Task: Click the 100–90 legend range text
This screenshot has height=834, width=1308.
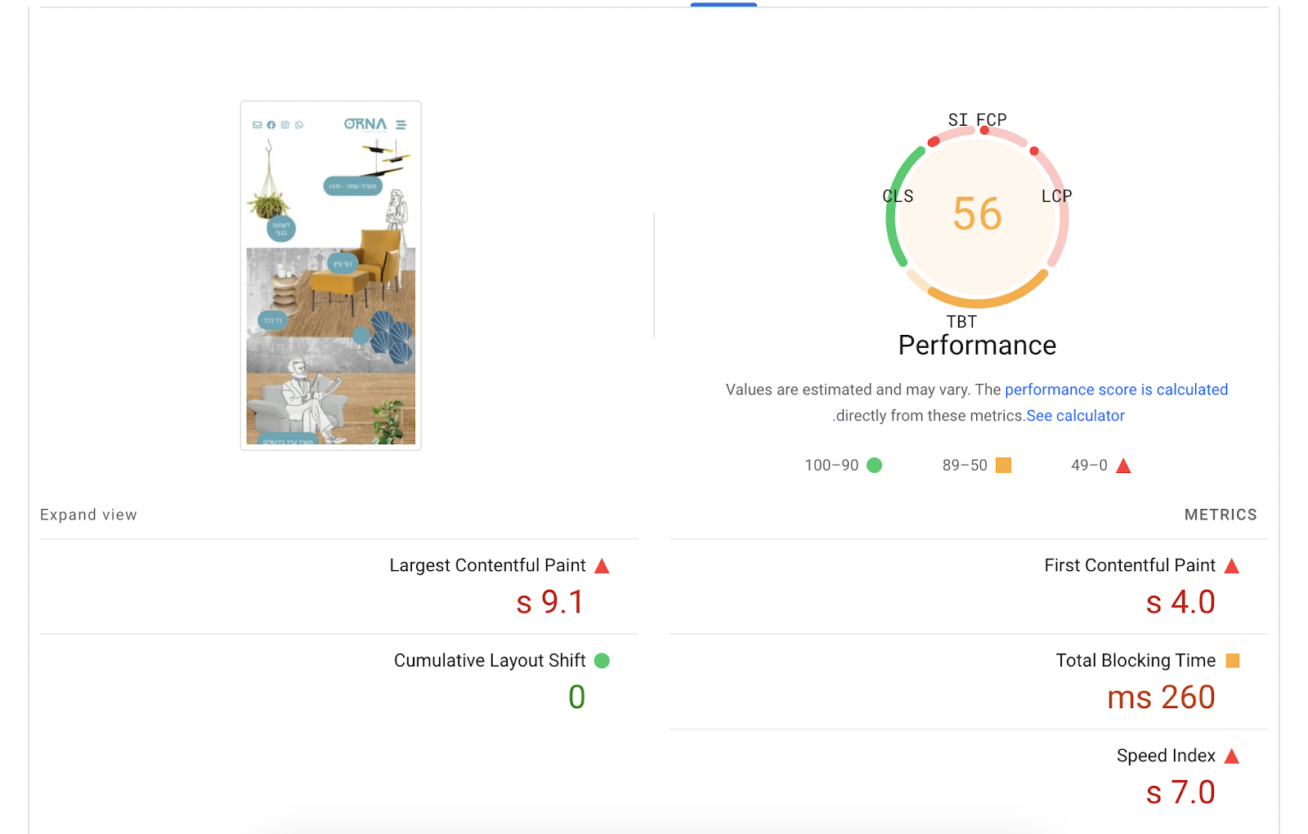Action: pyautogui.click(x=831, y=465)
